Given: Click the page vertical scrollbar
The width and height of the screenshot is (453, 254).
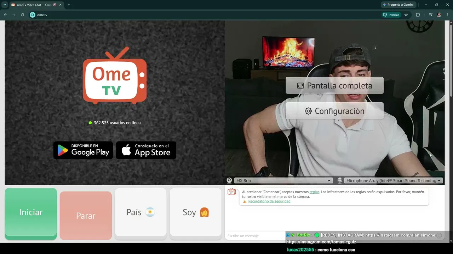Looking at the screenshot, I should pyautogui.click(x=451, y=60).
